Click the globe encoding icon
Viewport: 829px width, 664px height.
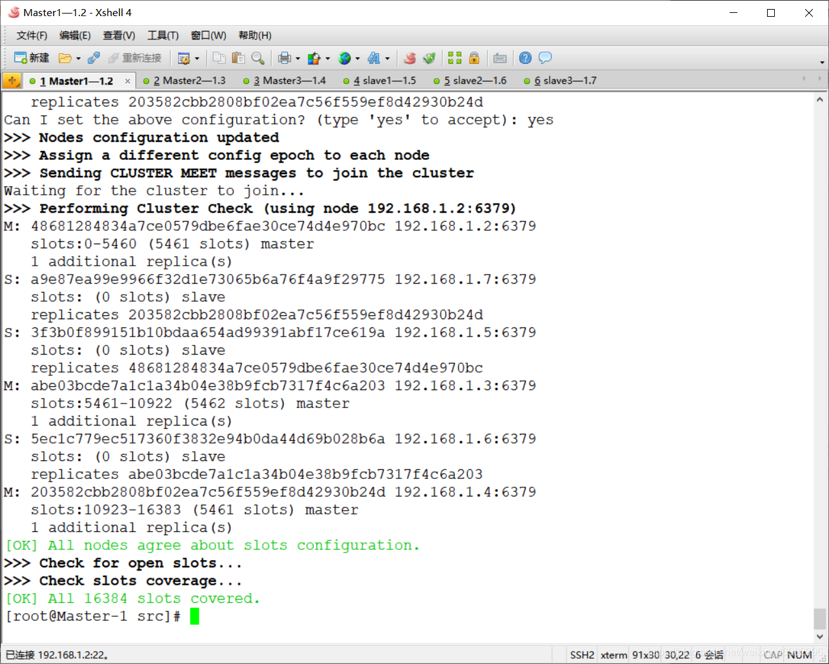[x=345, y=58]
